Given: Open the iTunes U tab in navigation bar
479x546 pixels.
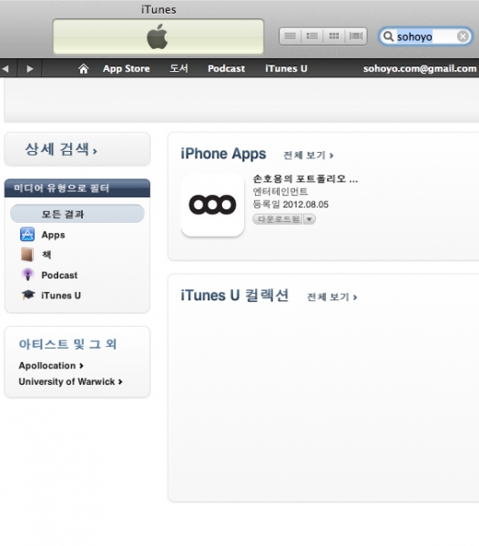Looking at the screenshot, I should 286,68.
